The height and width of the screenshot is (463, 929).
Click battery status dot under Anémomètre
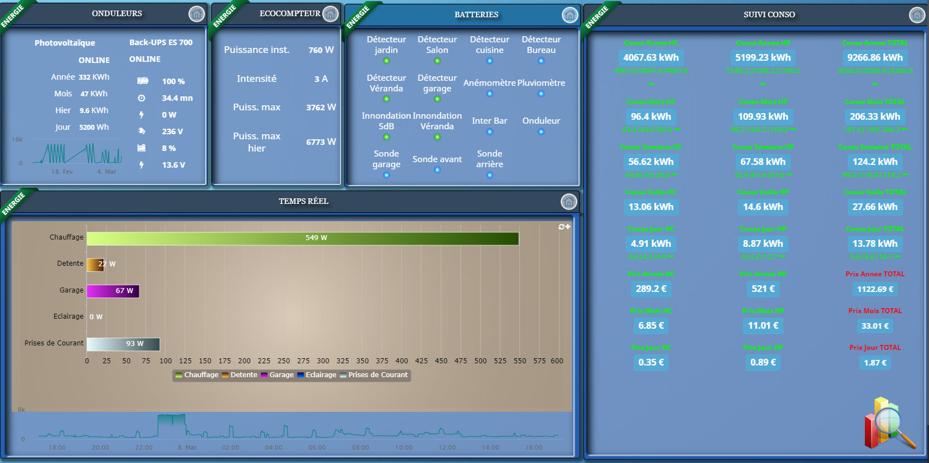[x=489, y=94]
